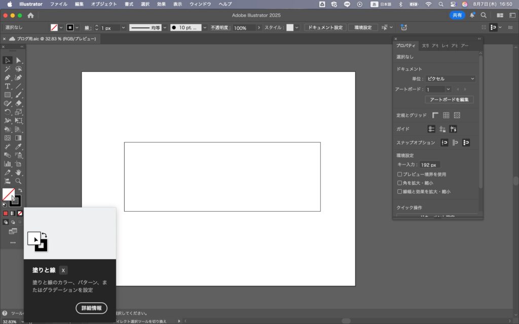Click the Home icon in title bar
Viewport: 519px width, 324px height.
[30, 15]
